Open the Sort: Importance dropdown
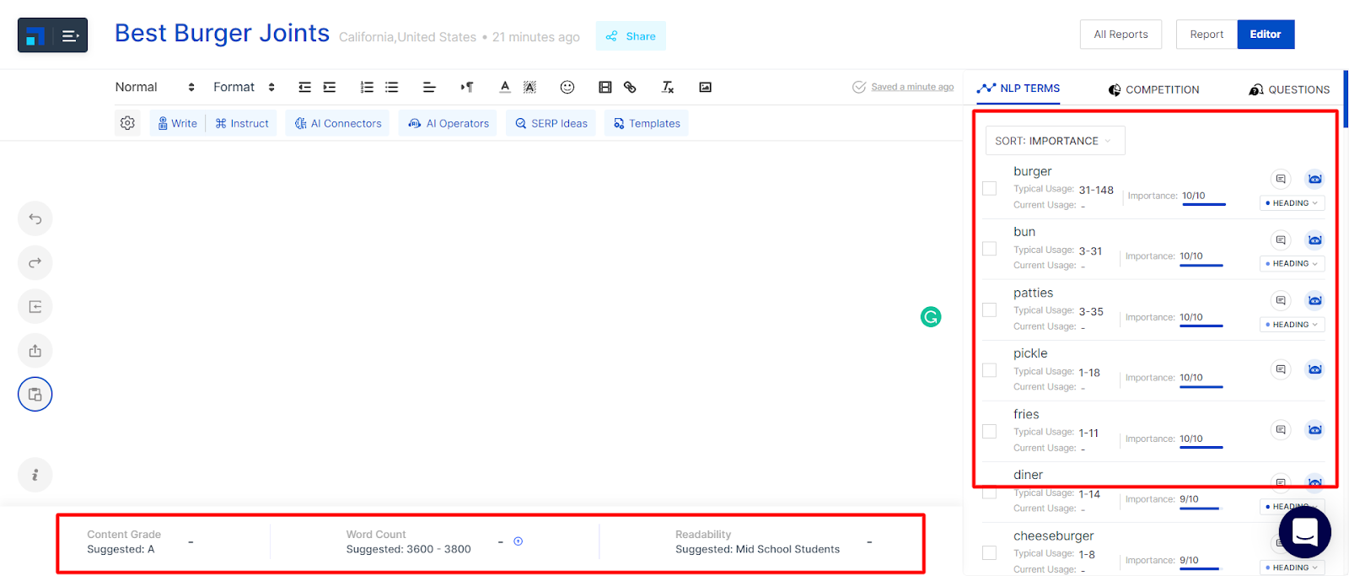Screen dimensions: 1349x576 pos(1054,141)
